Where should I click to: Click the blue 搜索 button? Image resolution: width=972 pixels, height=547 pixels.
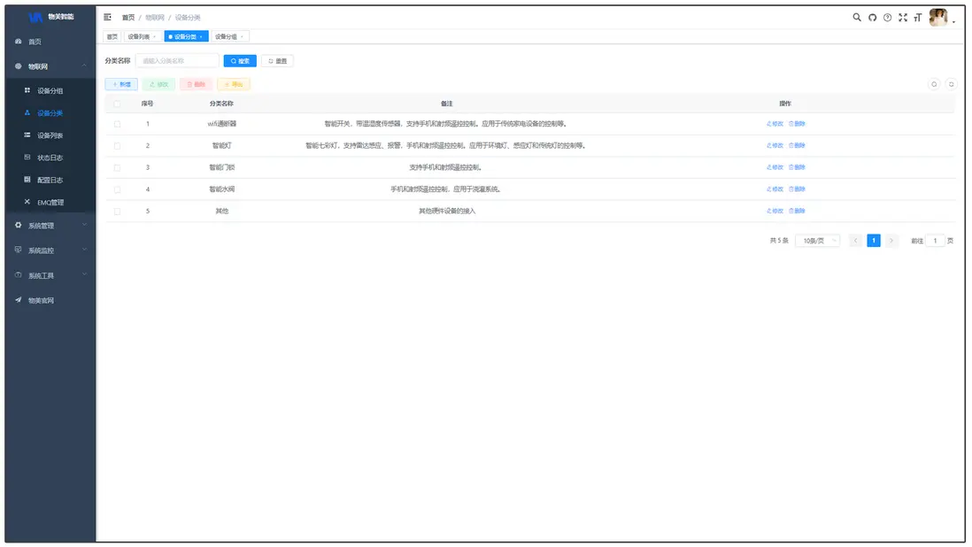[x=240, y=61]
